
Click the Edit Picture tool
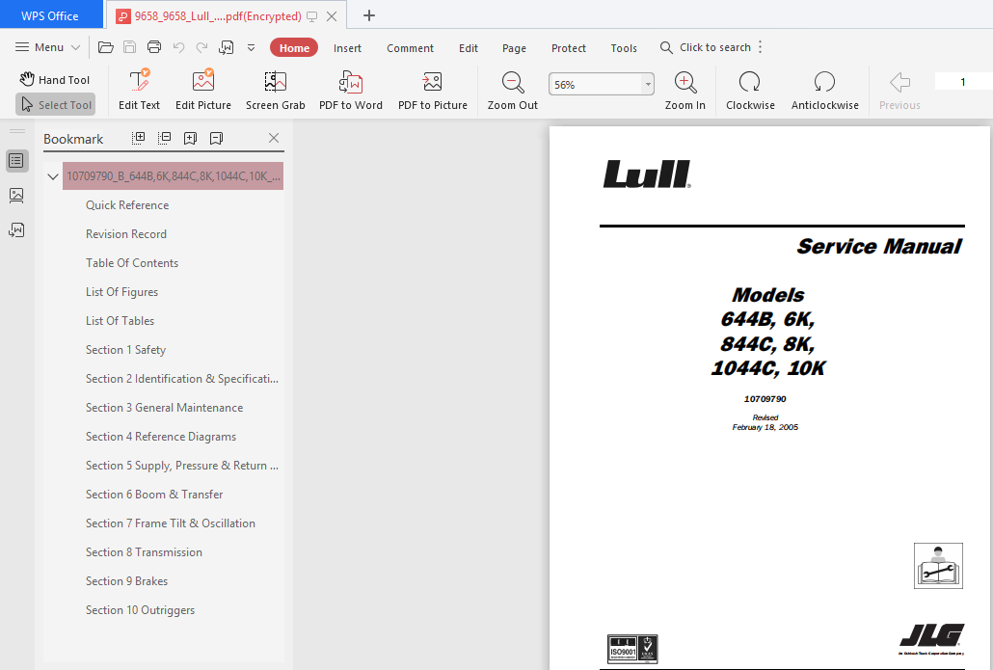point(203,90)
